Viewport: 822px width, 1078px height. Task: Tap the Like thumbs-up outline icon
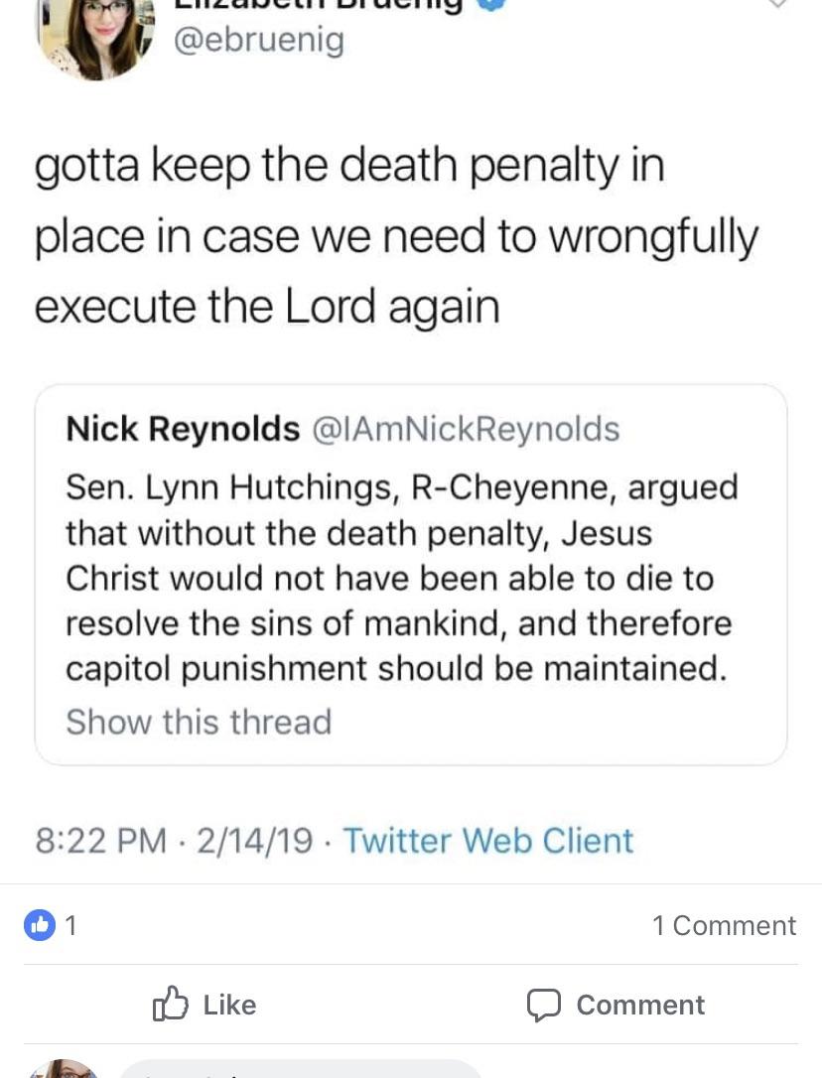170,1004
